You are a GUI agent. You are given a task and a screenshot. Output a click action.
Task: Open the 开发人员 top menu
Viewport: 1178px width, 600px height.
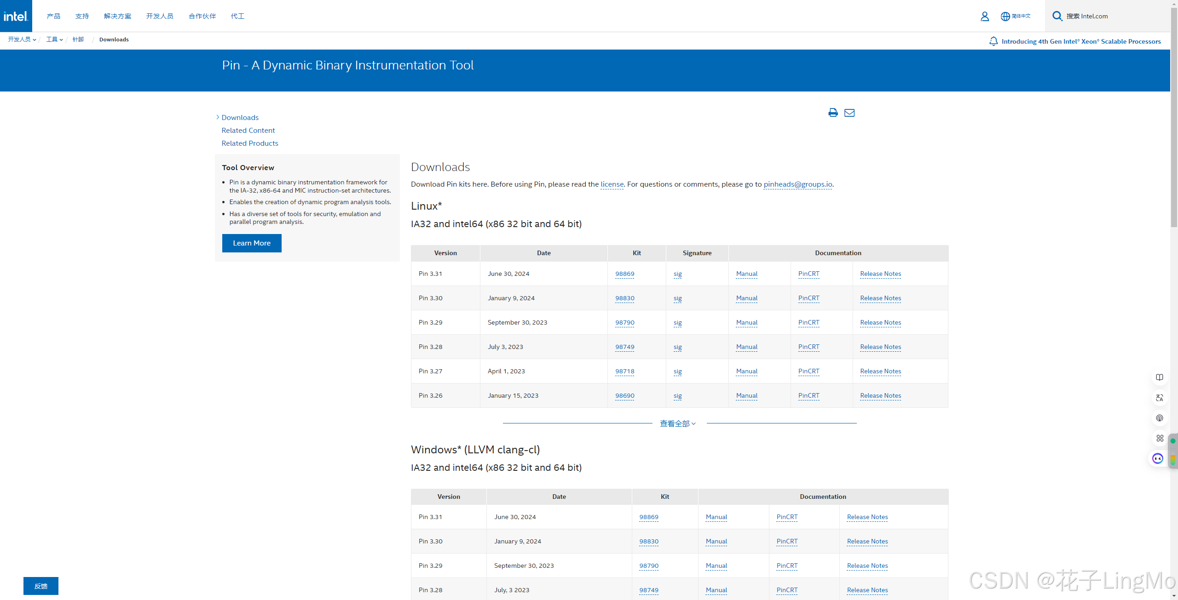click(160, 16)
